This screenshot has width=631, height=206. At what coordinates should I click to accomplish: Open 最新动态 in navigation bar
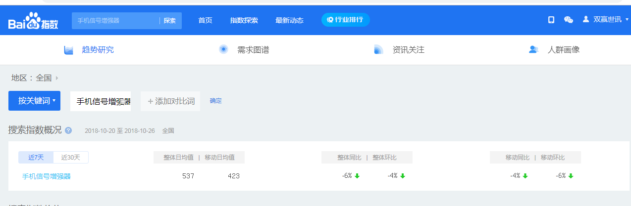(289, 20)
